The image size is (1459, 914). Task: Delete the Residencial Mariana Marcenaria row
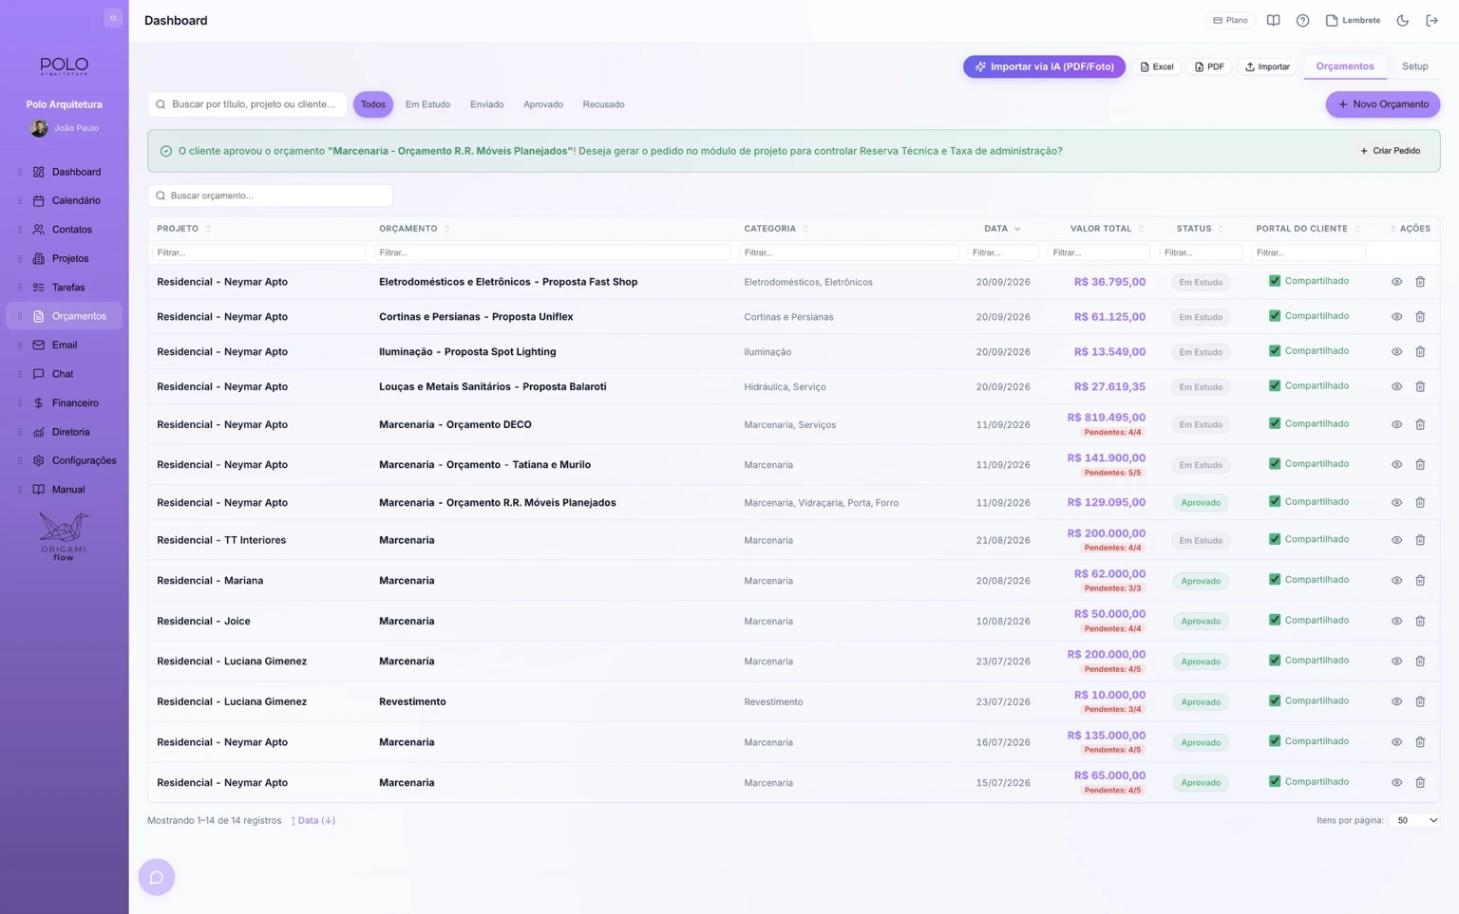point(1420,581)
